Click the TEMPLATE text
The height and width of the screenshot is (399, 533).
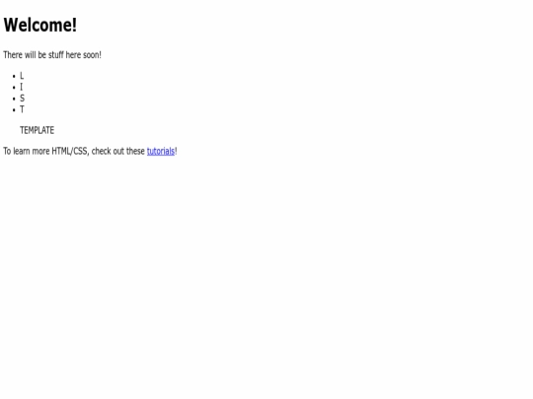coord(38,130)
